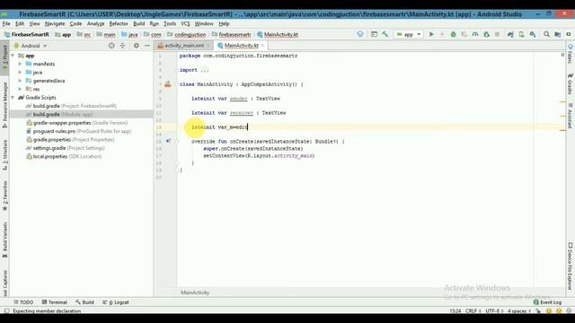The width and height of the screenshot is (575, 323).
Task: Click the 4 spaces indent setting
Action: (519, 311)
